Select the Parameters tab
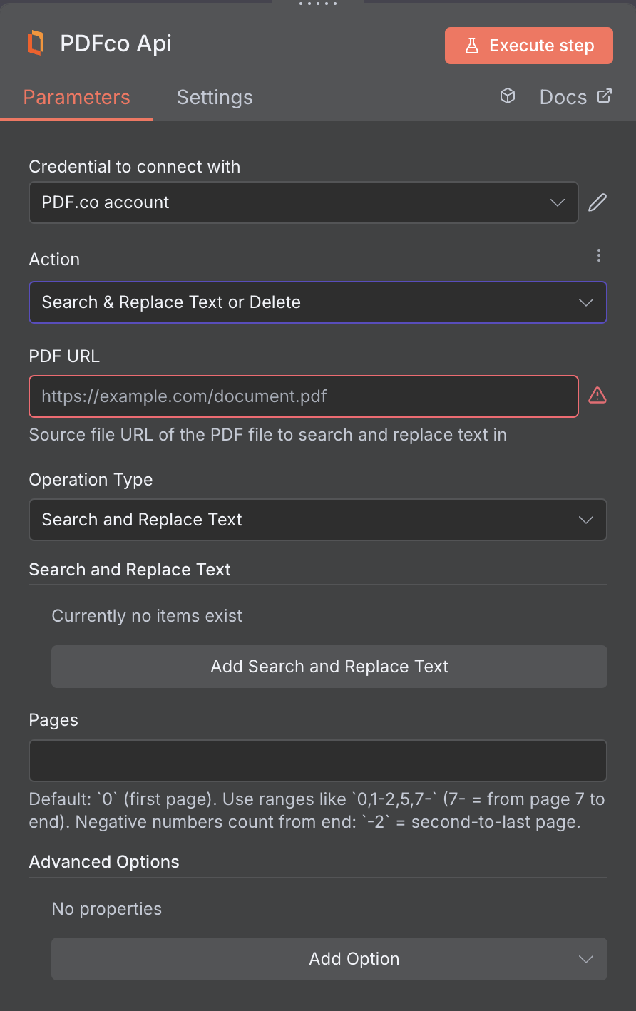Image resolution: width=636 pixels, height=1011 pixels. click(x=76, y=97)
